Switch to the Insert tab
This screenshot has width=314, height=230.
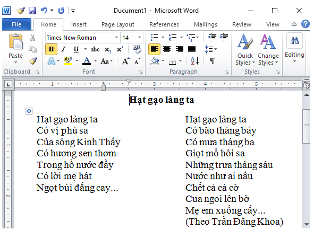(x=79, y=24)
